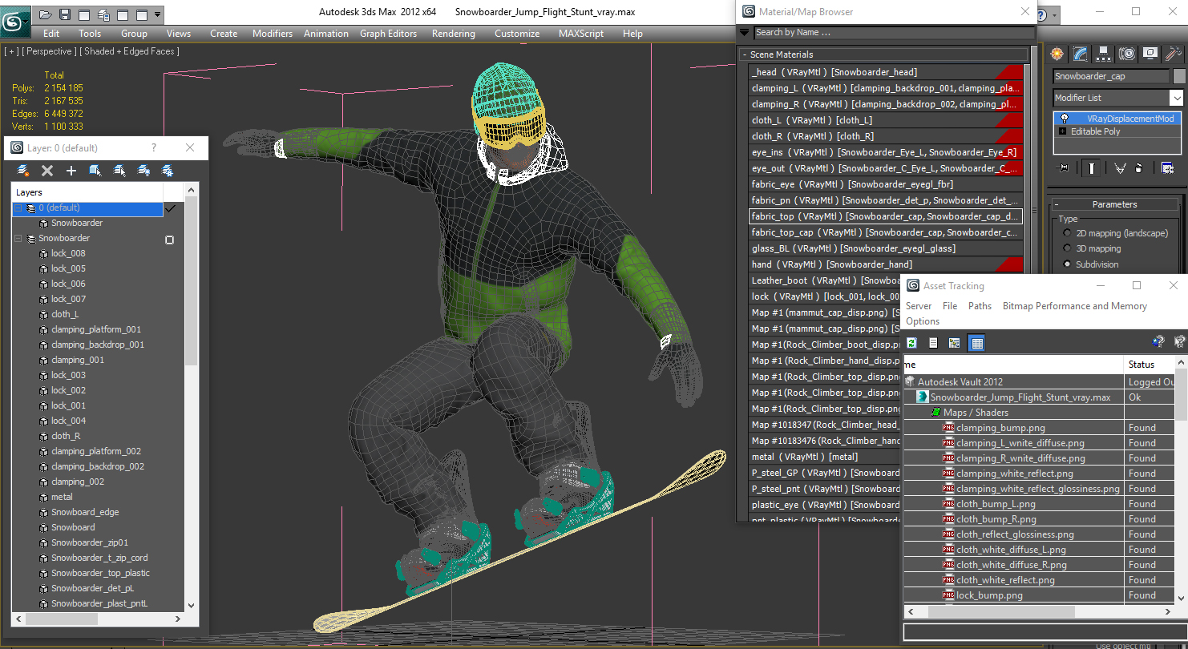Click Hide/Unhide all layers icon
The width and height of the screenshot is (1188, 649).
143,171
